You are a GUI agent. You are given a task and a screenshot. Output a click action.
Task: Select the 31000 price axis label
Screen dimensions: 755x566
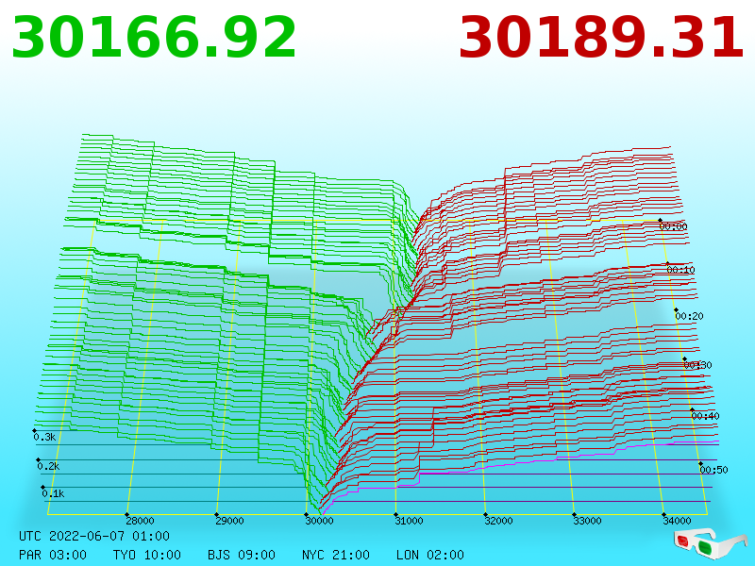pyautogui.click(x=409, y=521)
